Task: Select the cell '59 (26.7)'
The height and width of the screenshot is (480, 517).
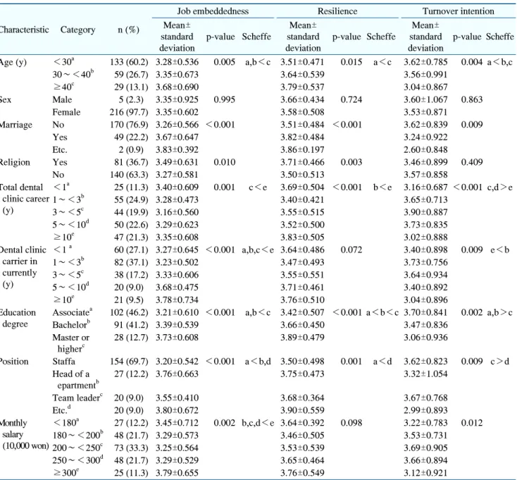Action: tap(131, 75)
